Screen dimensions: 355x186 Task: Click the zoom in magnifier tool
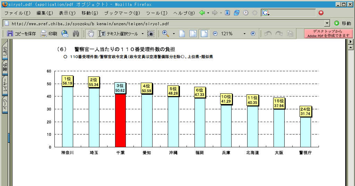click(165, 34)
